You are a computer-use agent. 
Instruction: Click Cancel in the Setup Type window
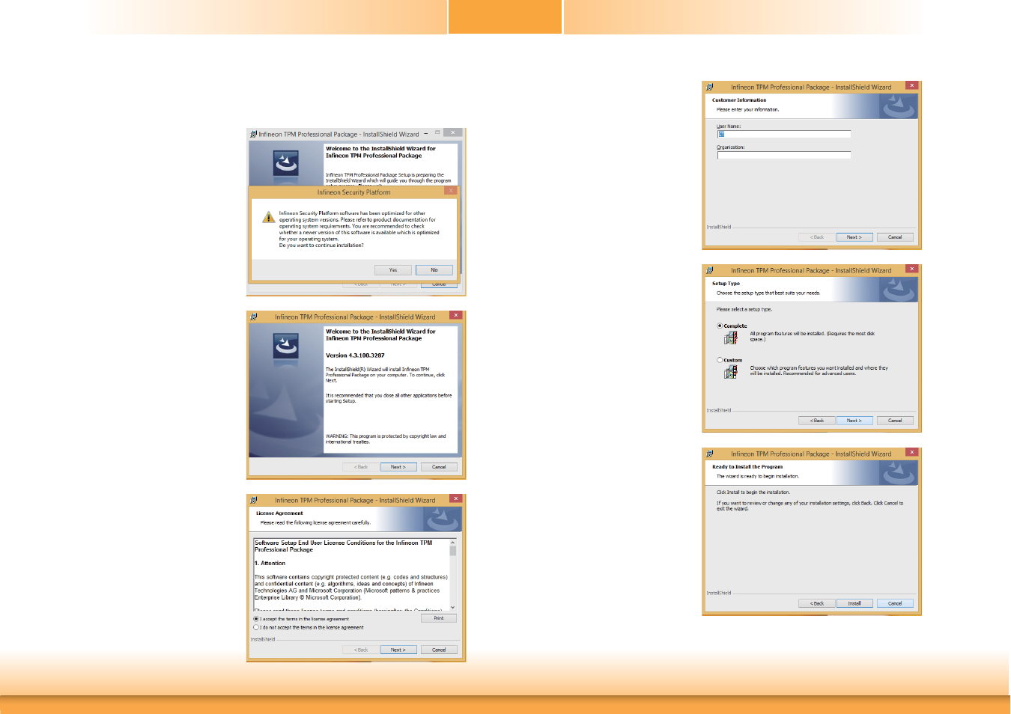(x=895, y=421)
